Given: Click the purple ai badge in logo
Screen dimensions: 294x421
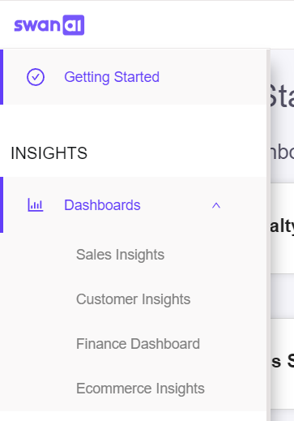Looking at the screenshot, I should [74, 25].
